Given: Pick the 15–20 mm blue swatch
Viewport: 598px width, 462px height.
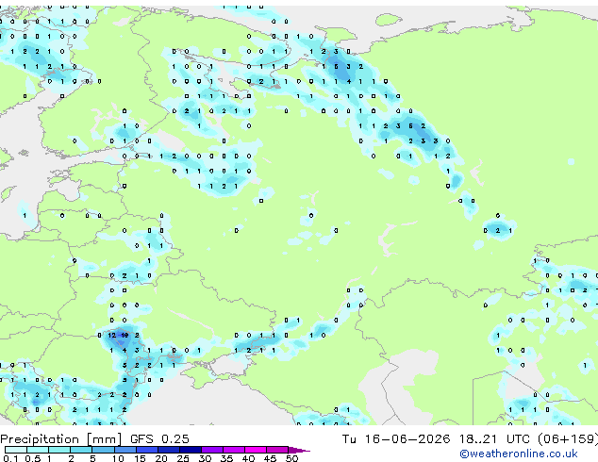Looking at the screenshot, I should click(146, 450).
